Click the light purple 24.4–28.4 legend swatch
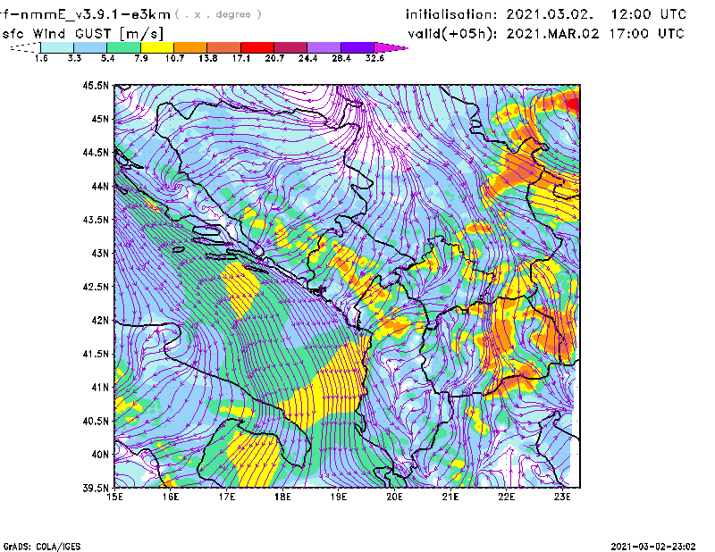 pyautogui.click(x=324, y=47)
